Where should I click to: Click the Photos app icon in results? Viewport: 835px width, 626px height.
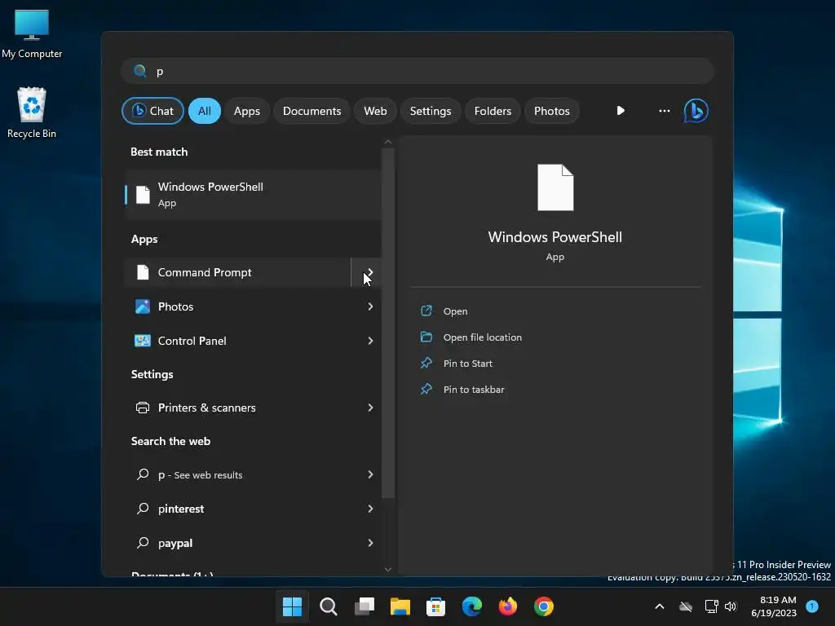(x=143, y=306)
